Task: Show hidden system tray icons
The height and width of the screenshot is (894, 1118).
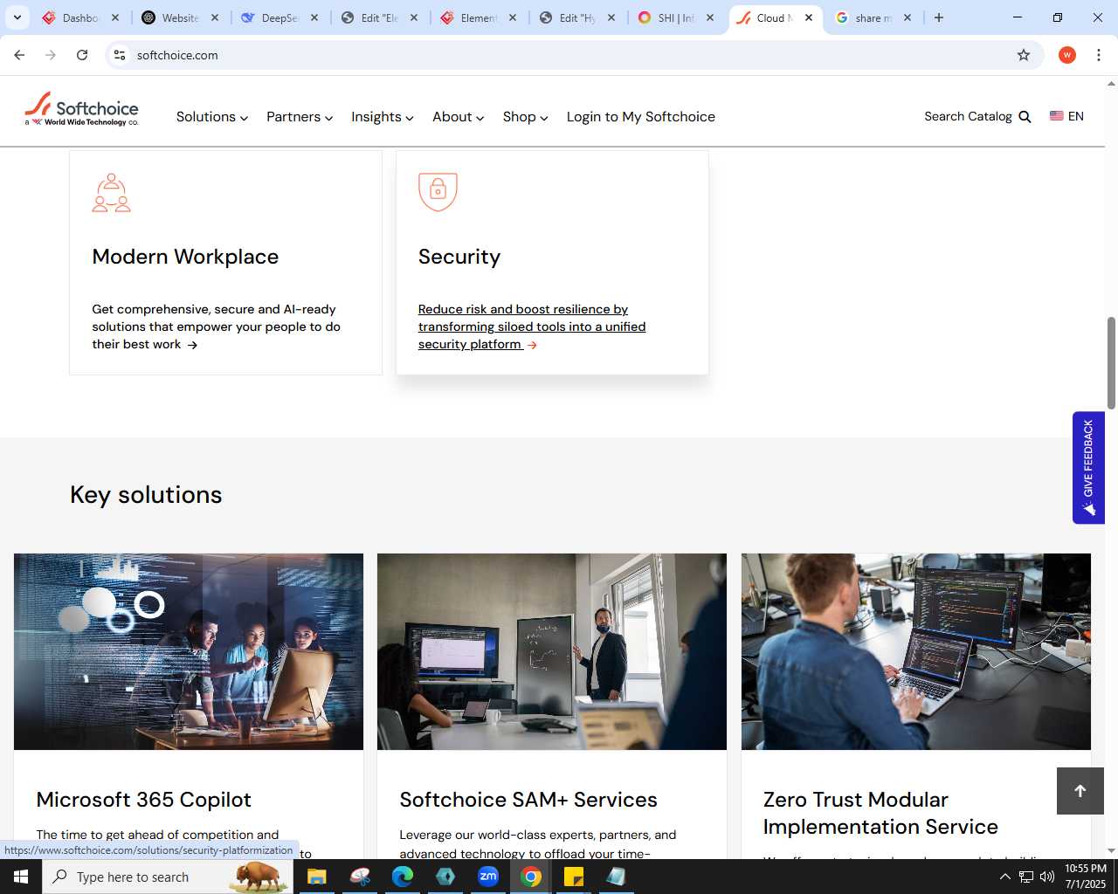Action: [x=1004, y=877]
